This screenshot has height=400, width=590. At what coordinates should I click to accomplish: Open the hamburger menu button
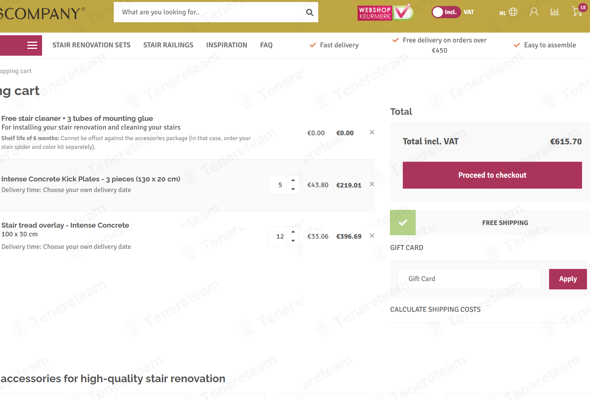click(x=32, y=45)
